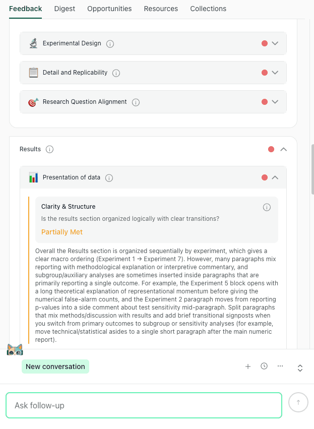
Task: Click the target icon beside Research Question Alignment
Action: (x=33, y=102)
